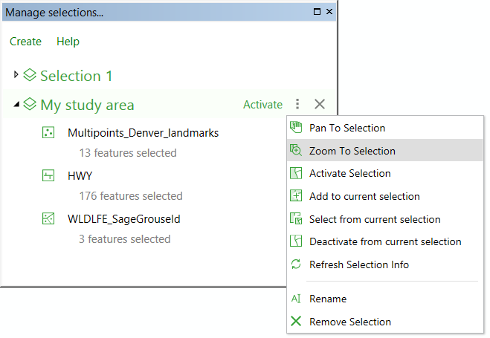Click the Add to current selection icon
The height and width of the screenshot is (338, 490).
[296, 196]
